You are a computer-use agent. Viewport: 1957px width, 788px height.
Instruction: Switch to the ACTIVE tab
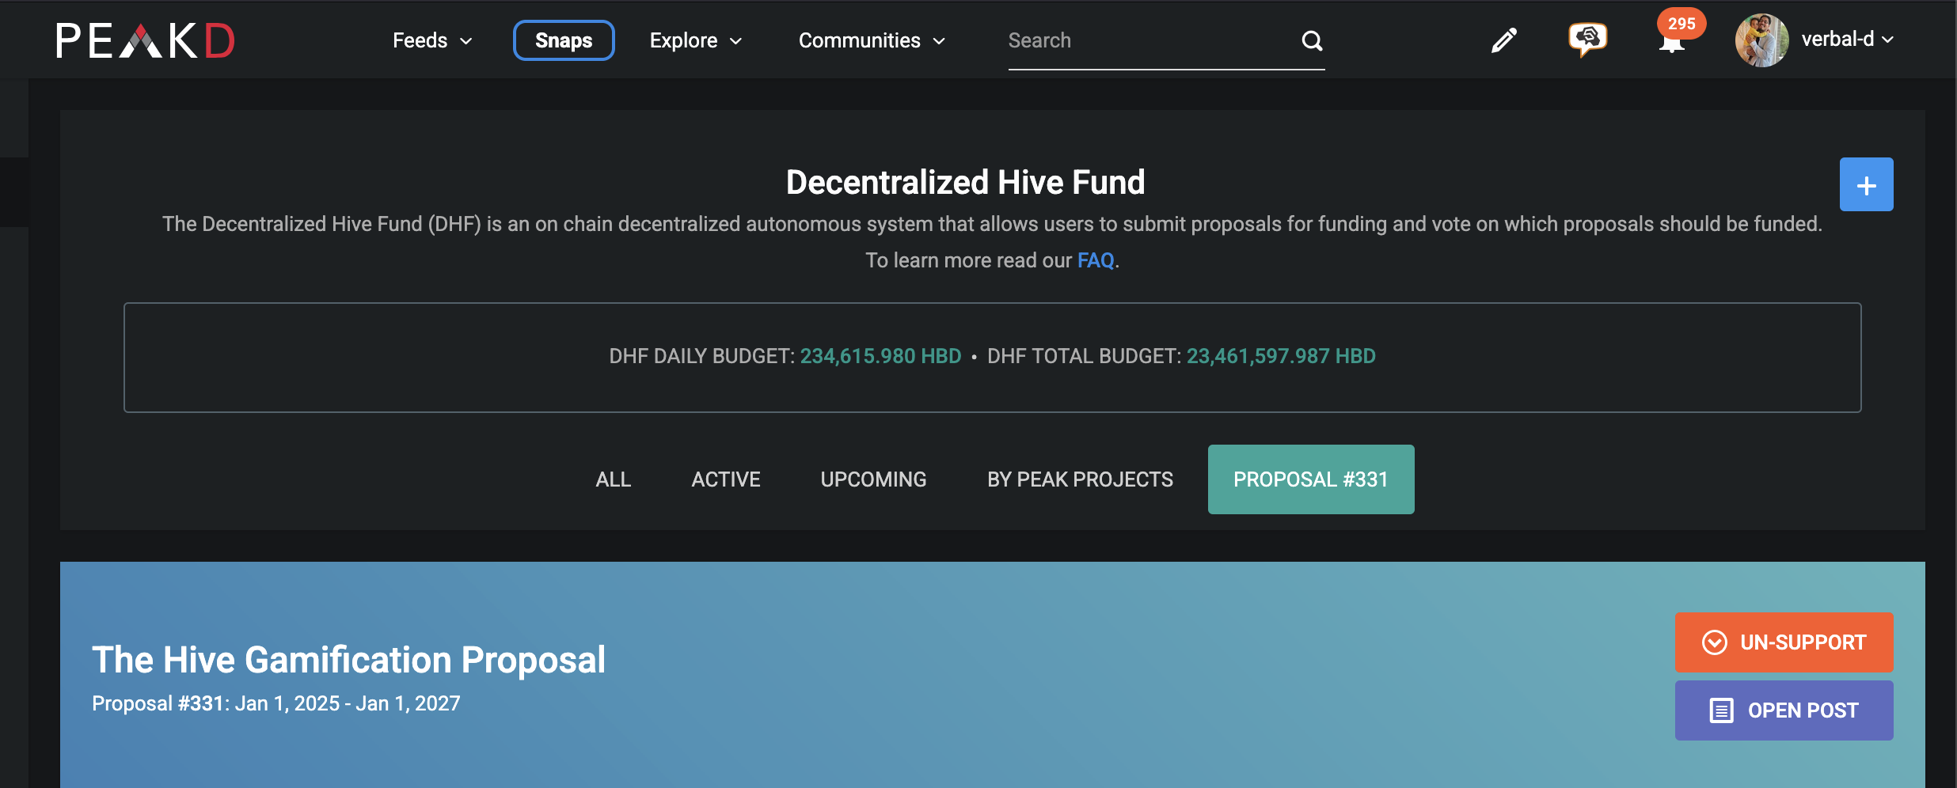coord(726,479)
